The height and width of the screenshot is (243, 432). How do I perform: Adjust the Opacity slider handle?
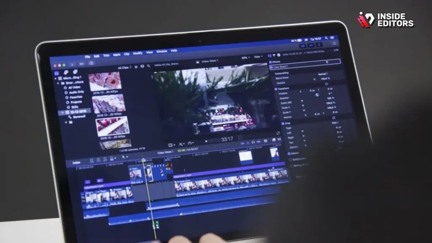click(314, 79)
